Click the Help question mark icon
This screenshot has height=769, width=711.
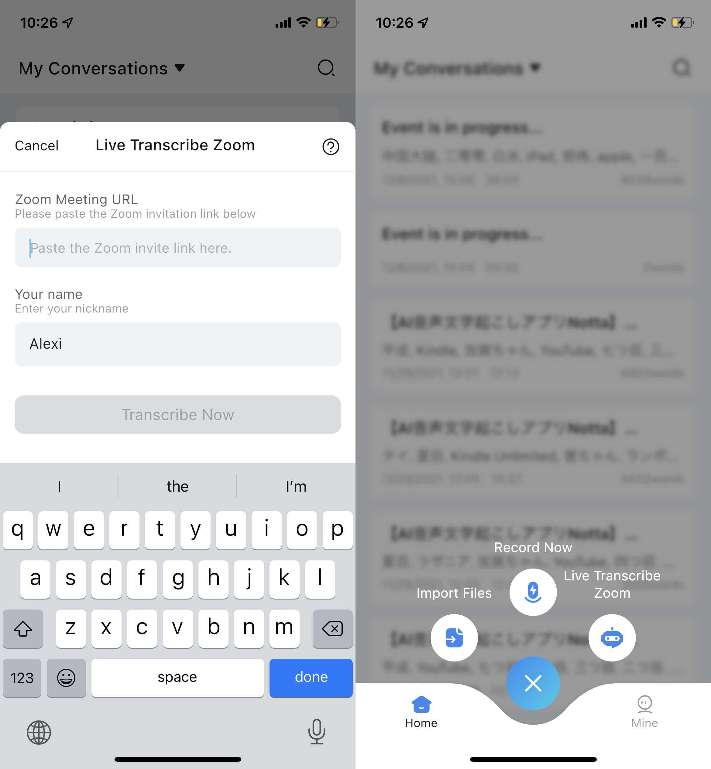330,145
